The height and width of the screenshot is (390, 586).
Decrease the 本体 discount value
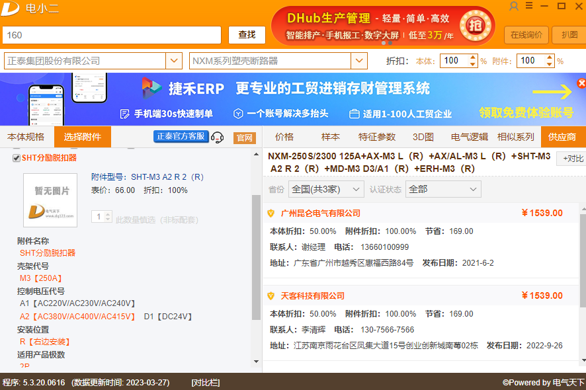473,64
